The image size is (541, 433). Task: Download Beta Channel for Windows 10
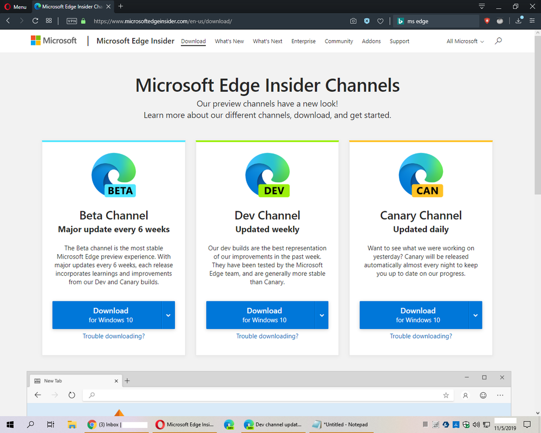[x=107, y=315]
